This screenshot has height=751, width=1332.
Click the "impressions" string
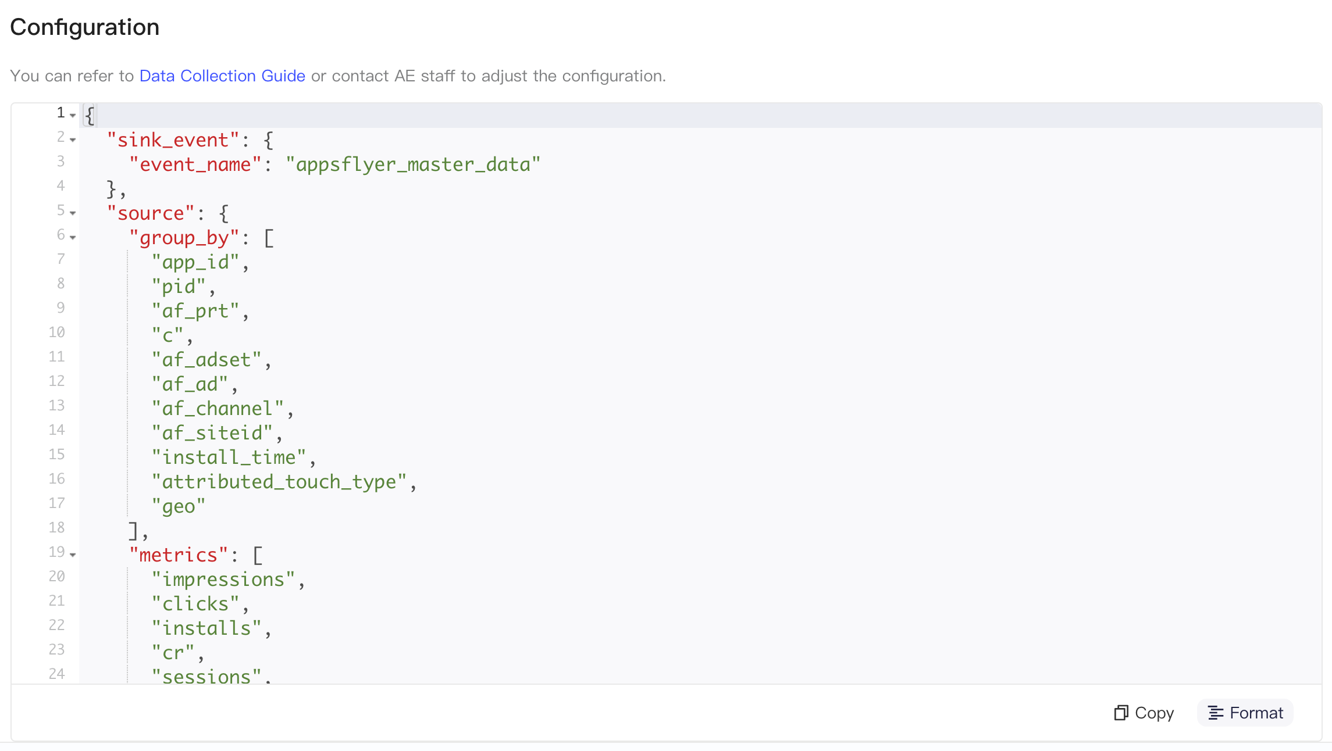coord(223,580)
